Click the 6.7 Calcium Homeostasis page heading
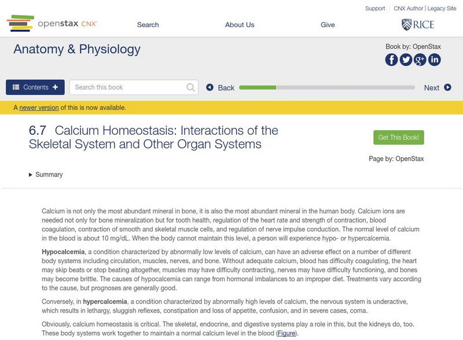 click(x=153, y=137)
